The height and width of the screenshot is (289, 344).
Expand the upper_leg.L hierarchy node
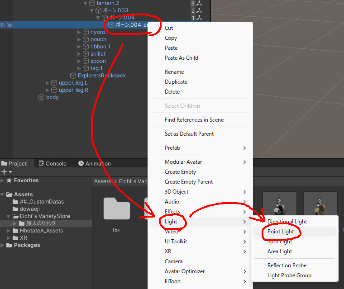point(48,83)
